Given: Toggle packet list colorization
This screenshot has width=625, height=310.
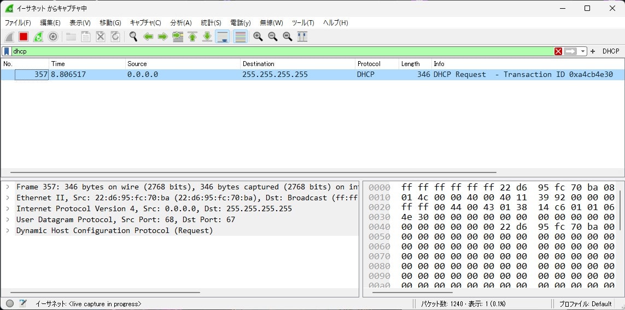Looking at the screenshot, I should tap(240, 37).
